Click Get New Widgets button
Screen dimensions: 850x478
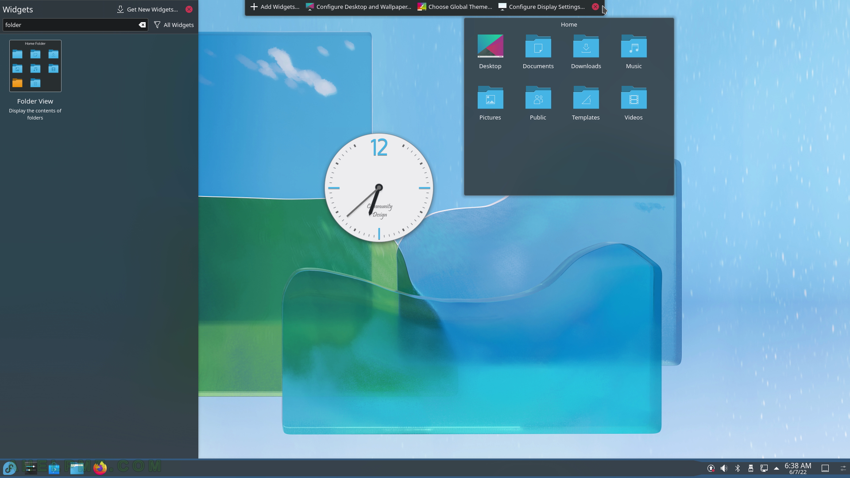[147, 9]
